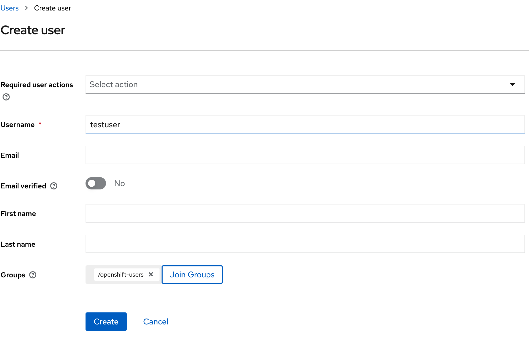529x339 pixels.
Task: View the Email verified help icon
Action: click(54, 186)
